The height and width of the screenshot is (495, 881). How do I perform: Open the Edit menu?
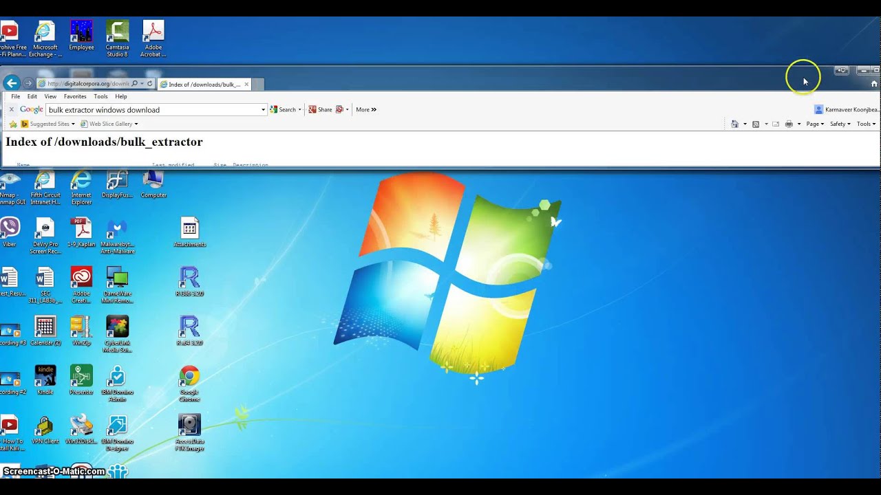tap(32, 97)
